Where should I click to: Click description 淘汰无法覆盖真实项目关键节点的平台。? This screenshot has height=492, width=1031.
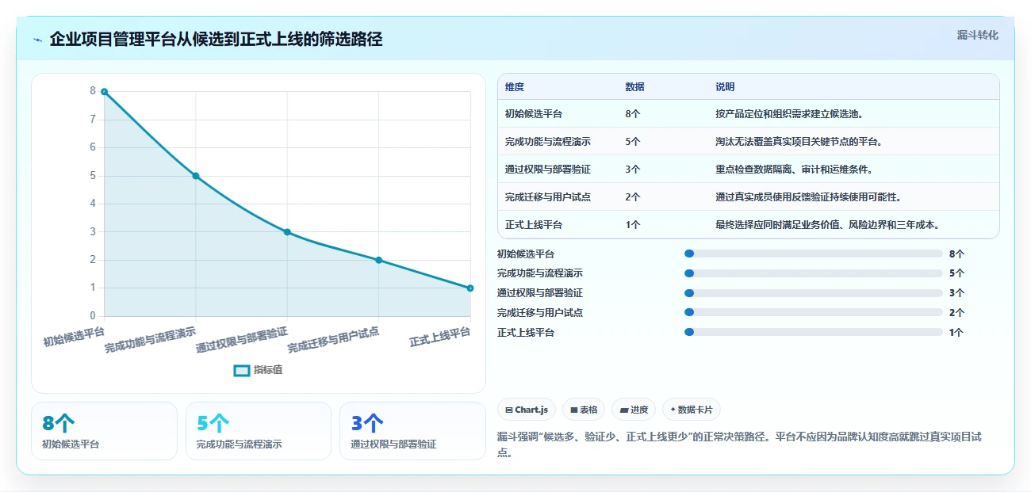pos(799,142)
